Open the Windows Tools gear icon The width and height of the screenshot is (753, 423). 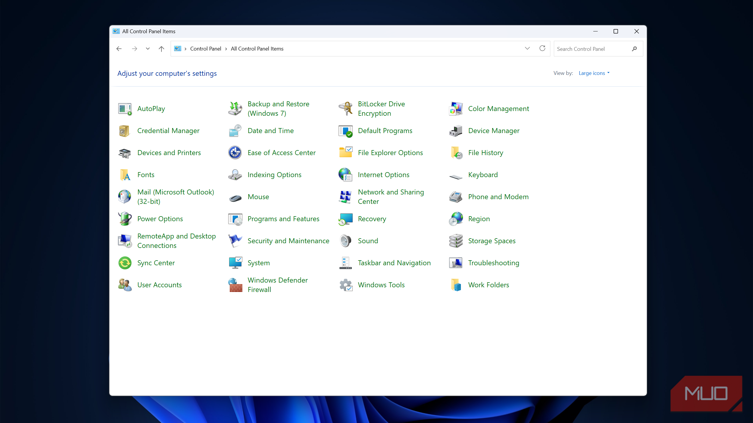click(x=345, y=285)
